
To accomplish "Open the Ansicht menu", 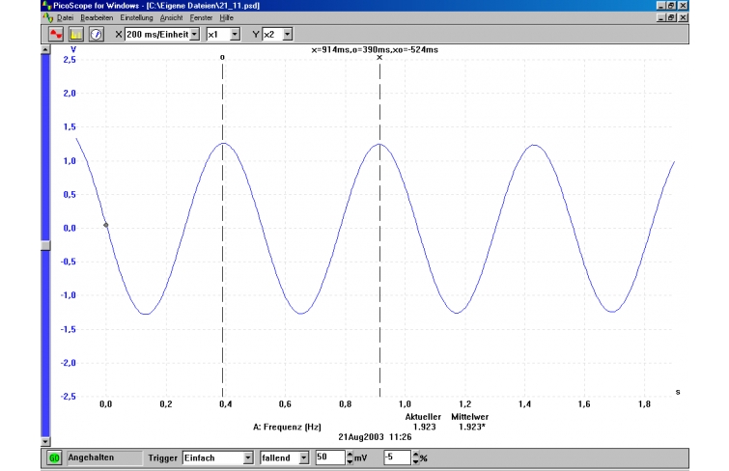I will [171, 17].
